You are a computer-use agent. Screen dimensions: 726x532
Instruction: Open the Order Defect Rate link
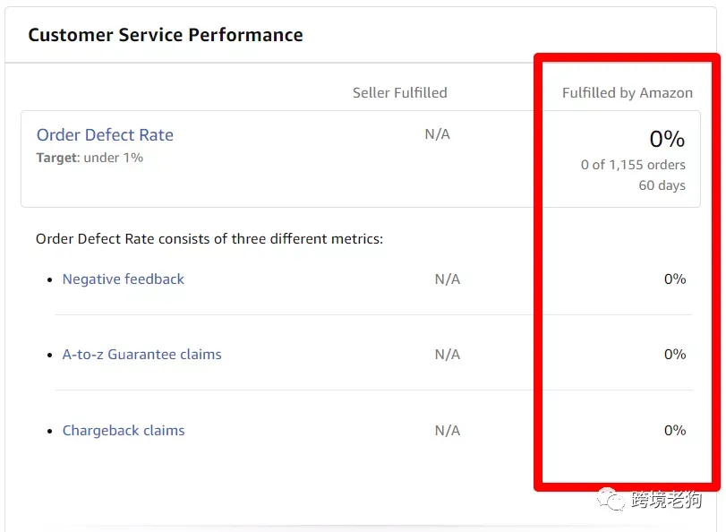(x=105, y=135)
